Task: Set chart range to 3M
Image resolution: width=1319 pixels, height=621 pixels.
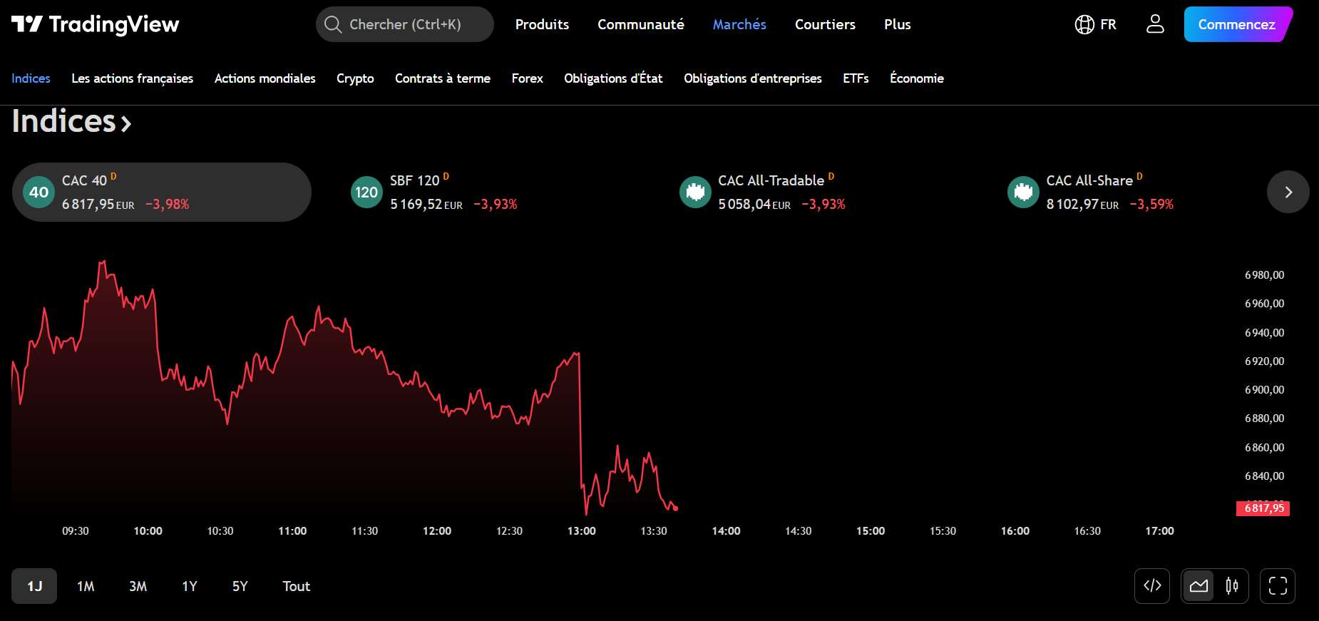Action: click(x=138, y=586)
